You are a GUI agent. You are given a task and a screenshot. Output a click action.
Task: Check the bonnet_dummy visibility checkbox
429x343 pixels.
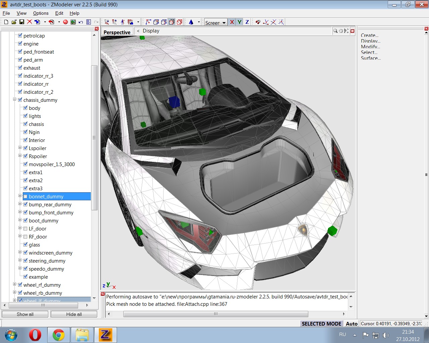click(x=25, y=196)
